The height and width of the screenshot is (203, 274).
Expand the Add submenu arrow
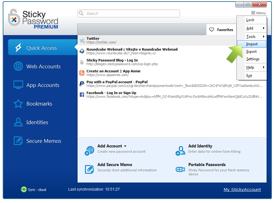coord(263,28)
